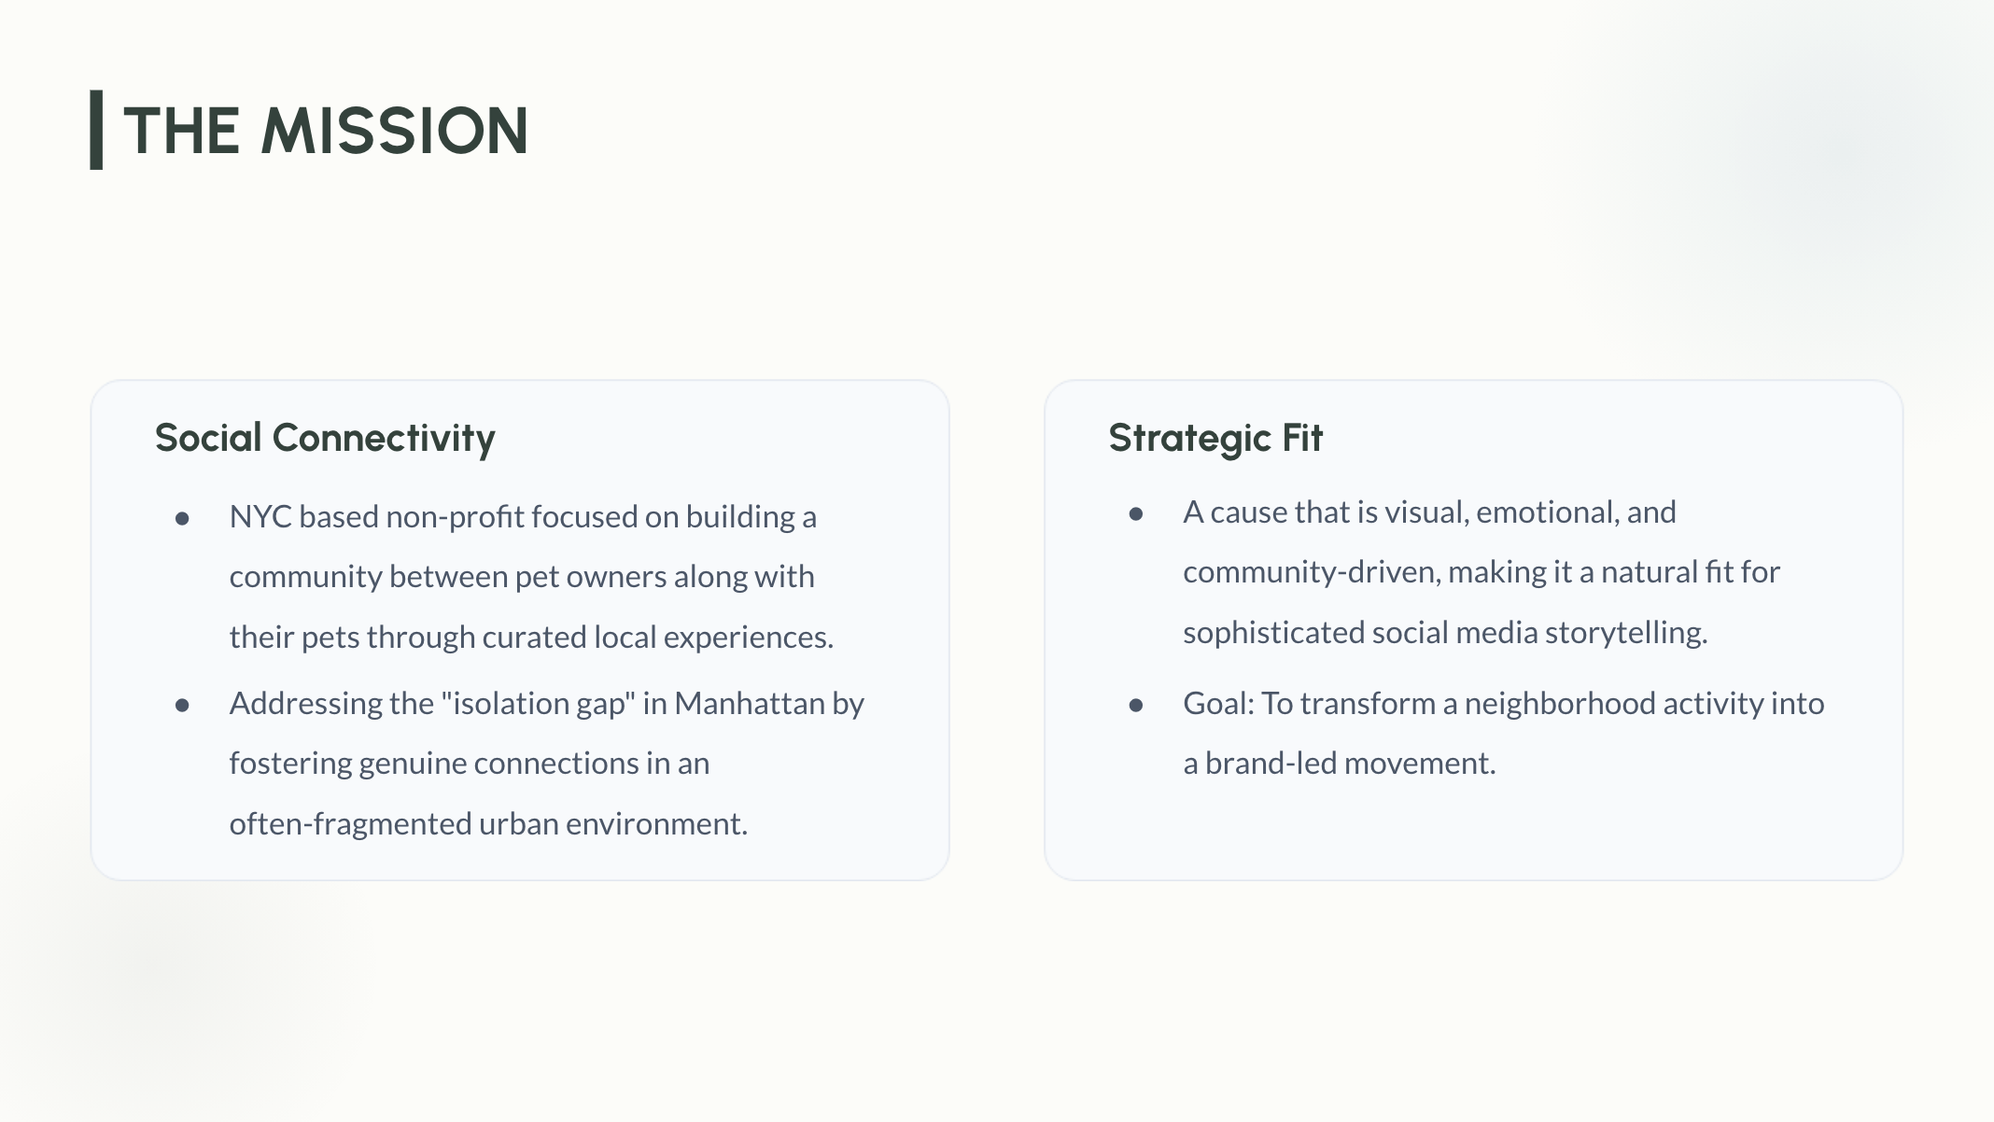The height and width of the screenshot is (1122, 1994).
Task: Click the line community between pet owners along with
Action: pos(522,576)
